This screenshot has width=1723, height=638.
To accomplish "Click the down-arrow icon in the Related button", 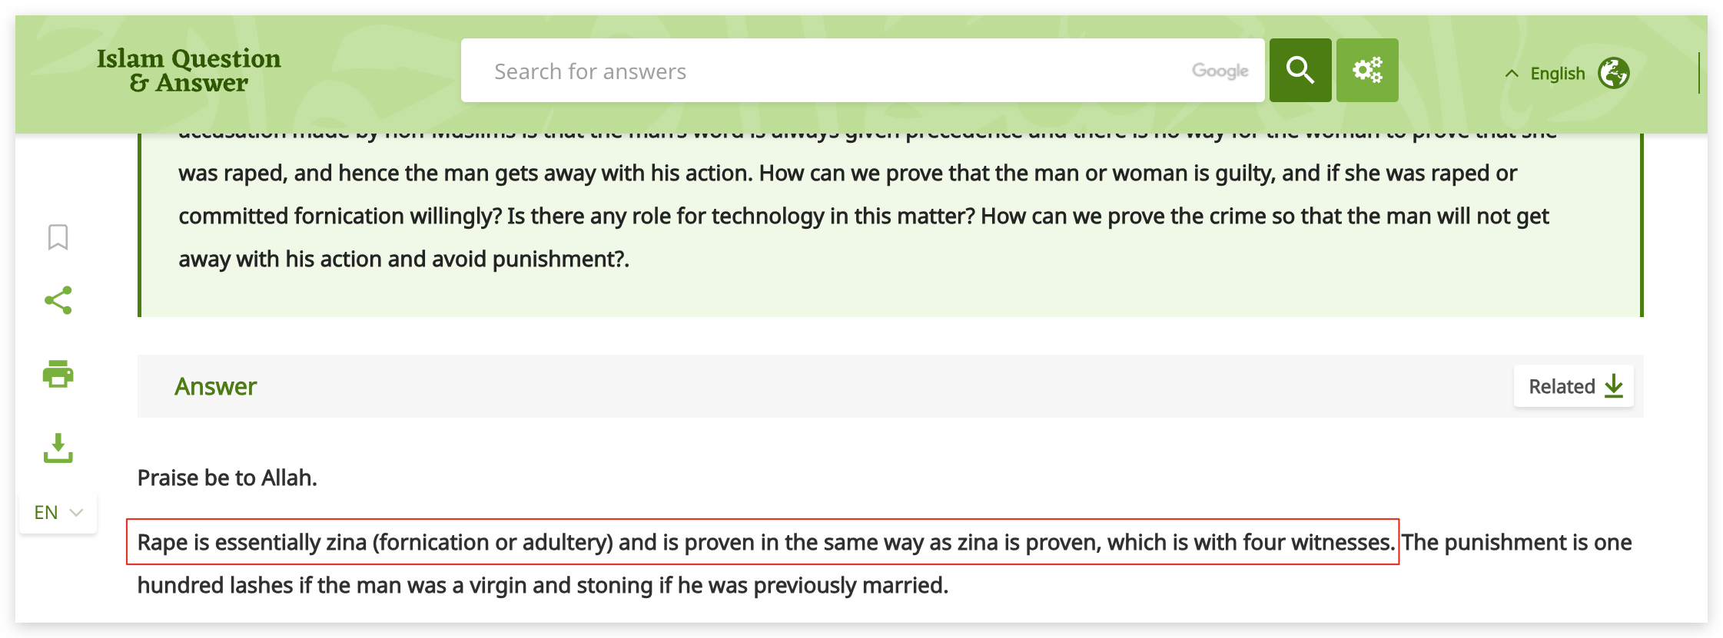I will click(1614, 386).
